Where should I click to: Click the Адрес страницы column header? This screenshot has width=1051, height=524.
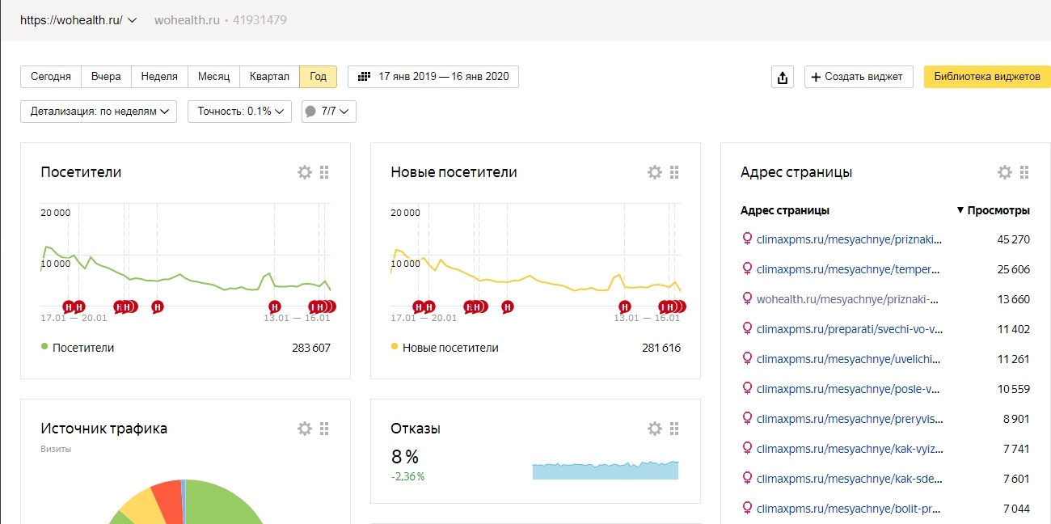(785, 210)
